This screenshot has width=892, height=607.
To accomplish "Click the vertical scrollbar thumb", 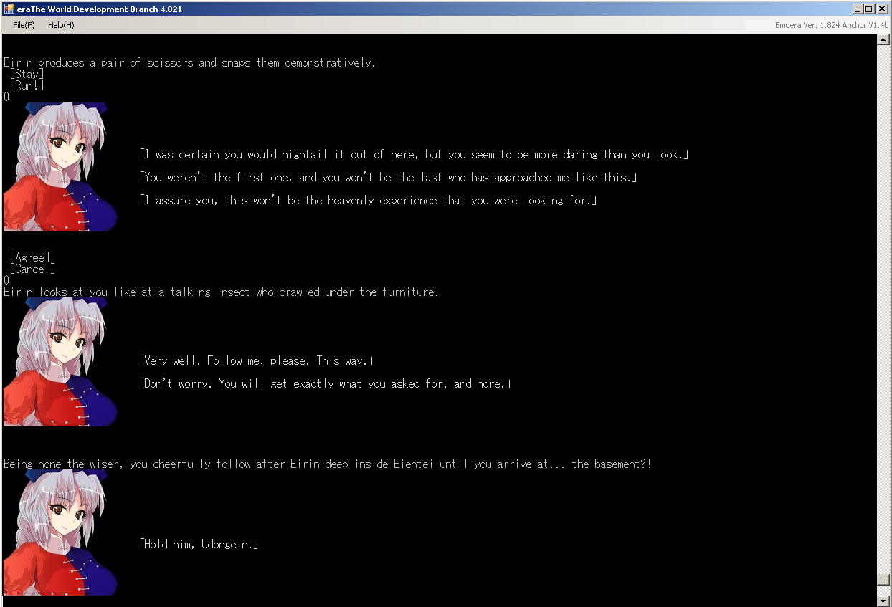I will (883, 579).
